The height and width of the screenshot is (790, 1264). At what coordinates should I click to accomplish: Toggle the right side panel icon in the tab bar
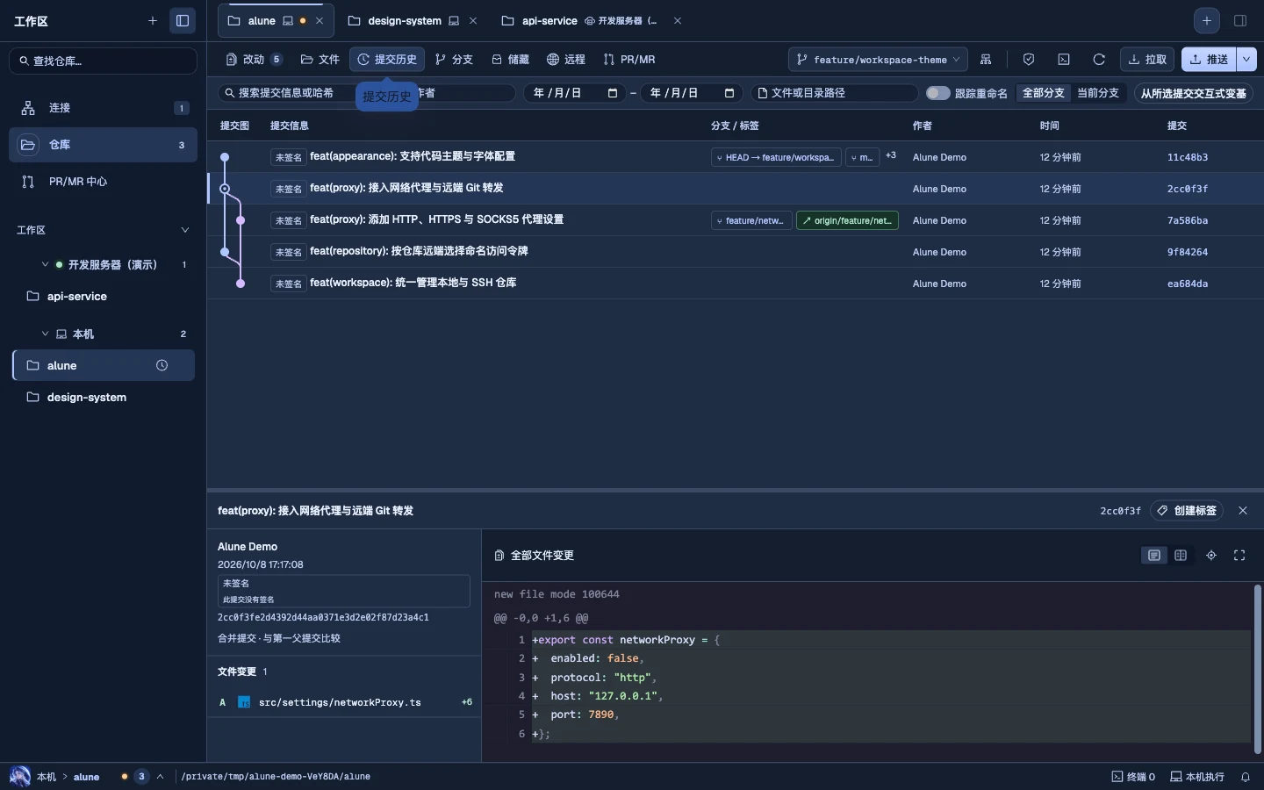point(1240,20)
